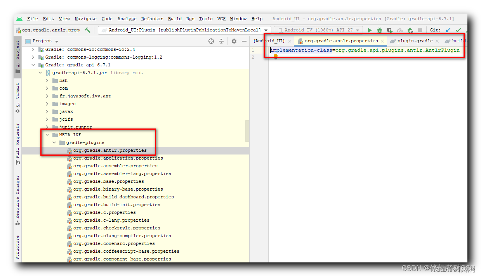Collapse all nodes in the Project tree
This screenshot has height=276, width=481.
(x=222, y=41)
